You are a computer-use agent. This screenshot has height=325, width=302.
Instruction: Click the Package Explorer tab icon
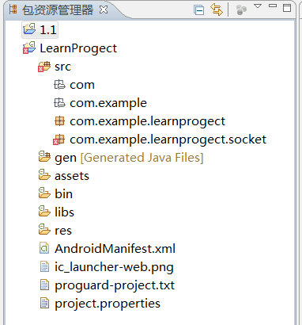[13, 10]
